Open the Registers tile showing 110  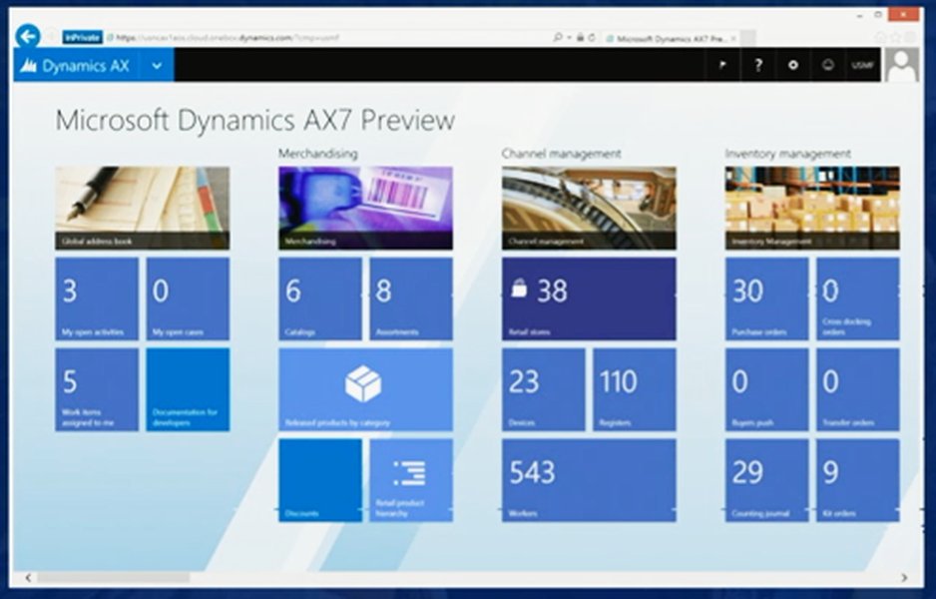635,389
